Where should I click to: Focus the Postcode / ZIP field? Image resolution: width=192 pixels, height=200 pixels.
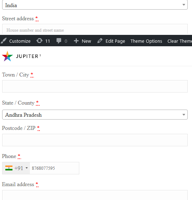click(x=95, y=140)
